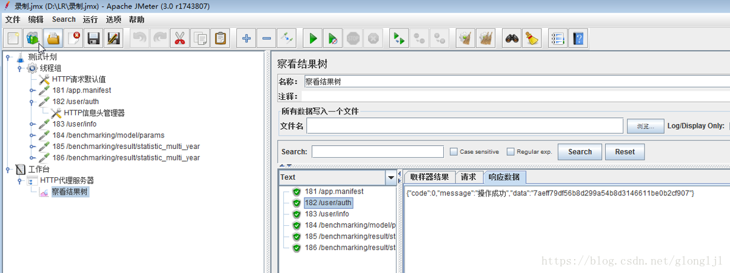
Task: Open the 帮助 menu
Action: point(136,19)
